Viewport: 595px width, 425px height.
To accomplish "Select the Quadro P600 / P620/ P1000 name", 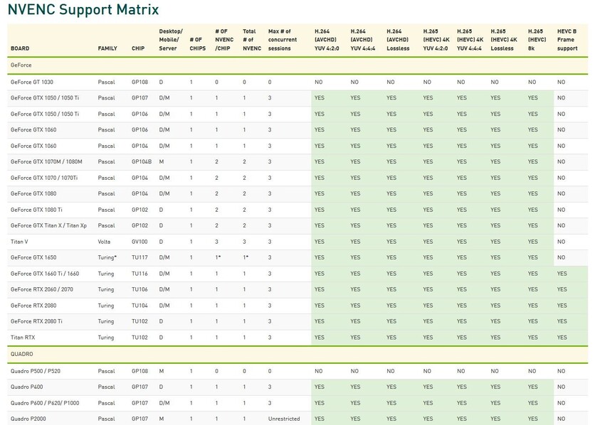I will click(45, 403).
